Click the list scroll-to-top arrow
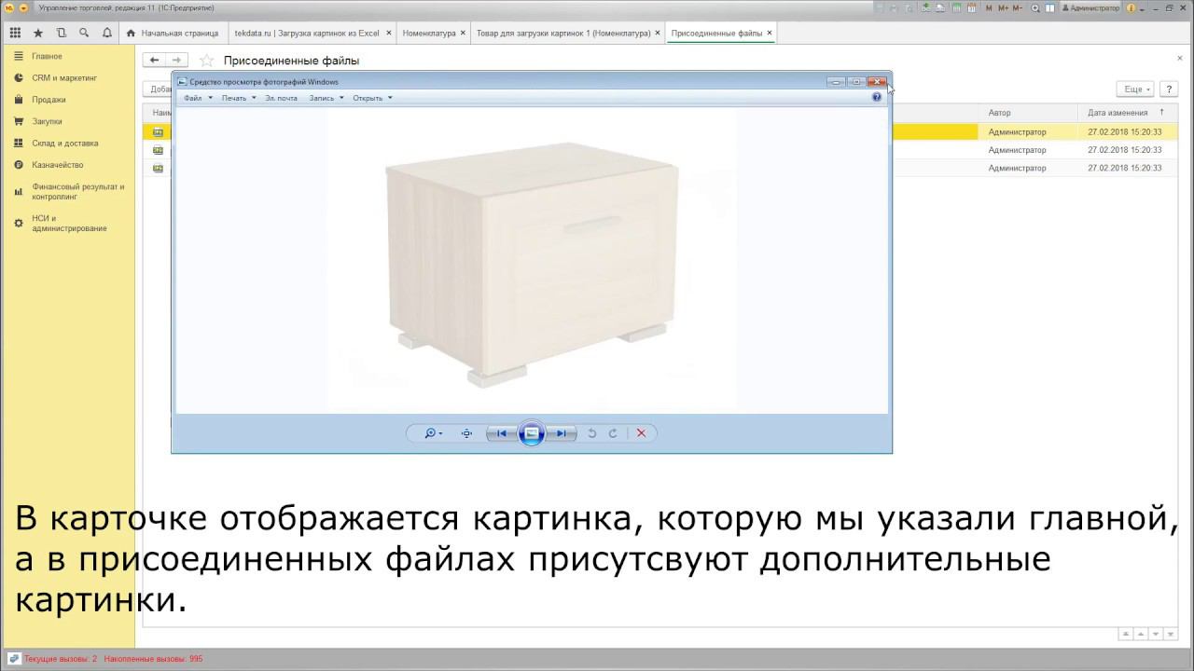The height and width of the screenshot is (671, 1194). coord(1127,634)
